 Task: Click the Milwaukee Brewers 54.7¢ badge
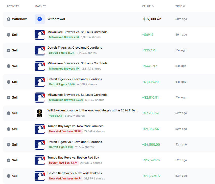coord(66,100)
